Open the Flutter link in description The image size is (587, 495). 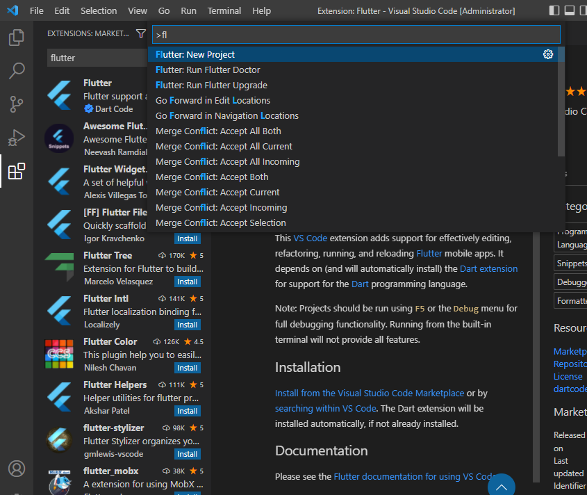(x=429, y=254)
